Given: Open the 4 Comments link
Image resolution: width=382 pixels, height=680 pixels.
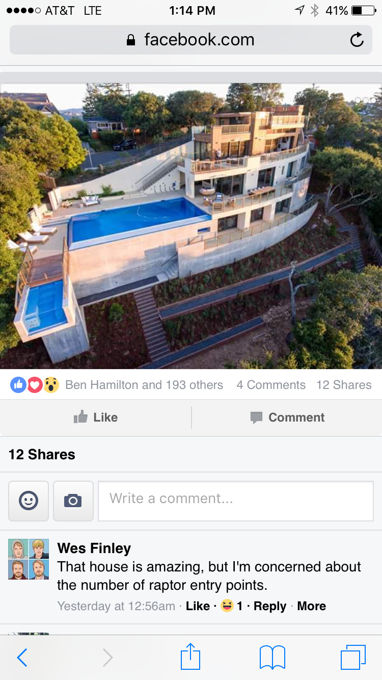Looking at the screenshot, I should 271,385.
